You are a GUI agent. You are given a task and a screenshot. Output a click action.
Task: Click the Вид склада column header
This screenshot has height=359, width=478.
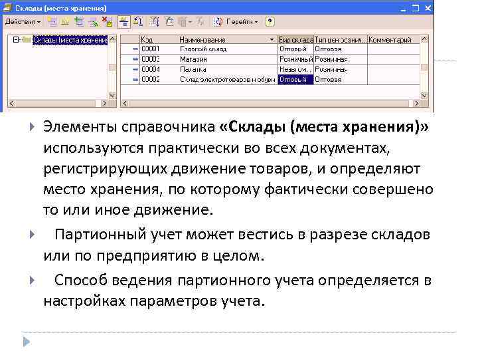[x=295, y=40]
